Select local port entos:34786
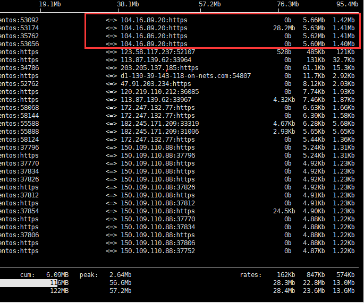 [x=19, y=68]
